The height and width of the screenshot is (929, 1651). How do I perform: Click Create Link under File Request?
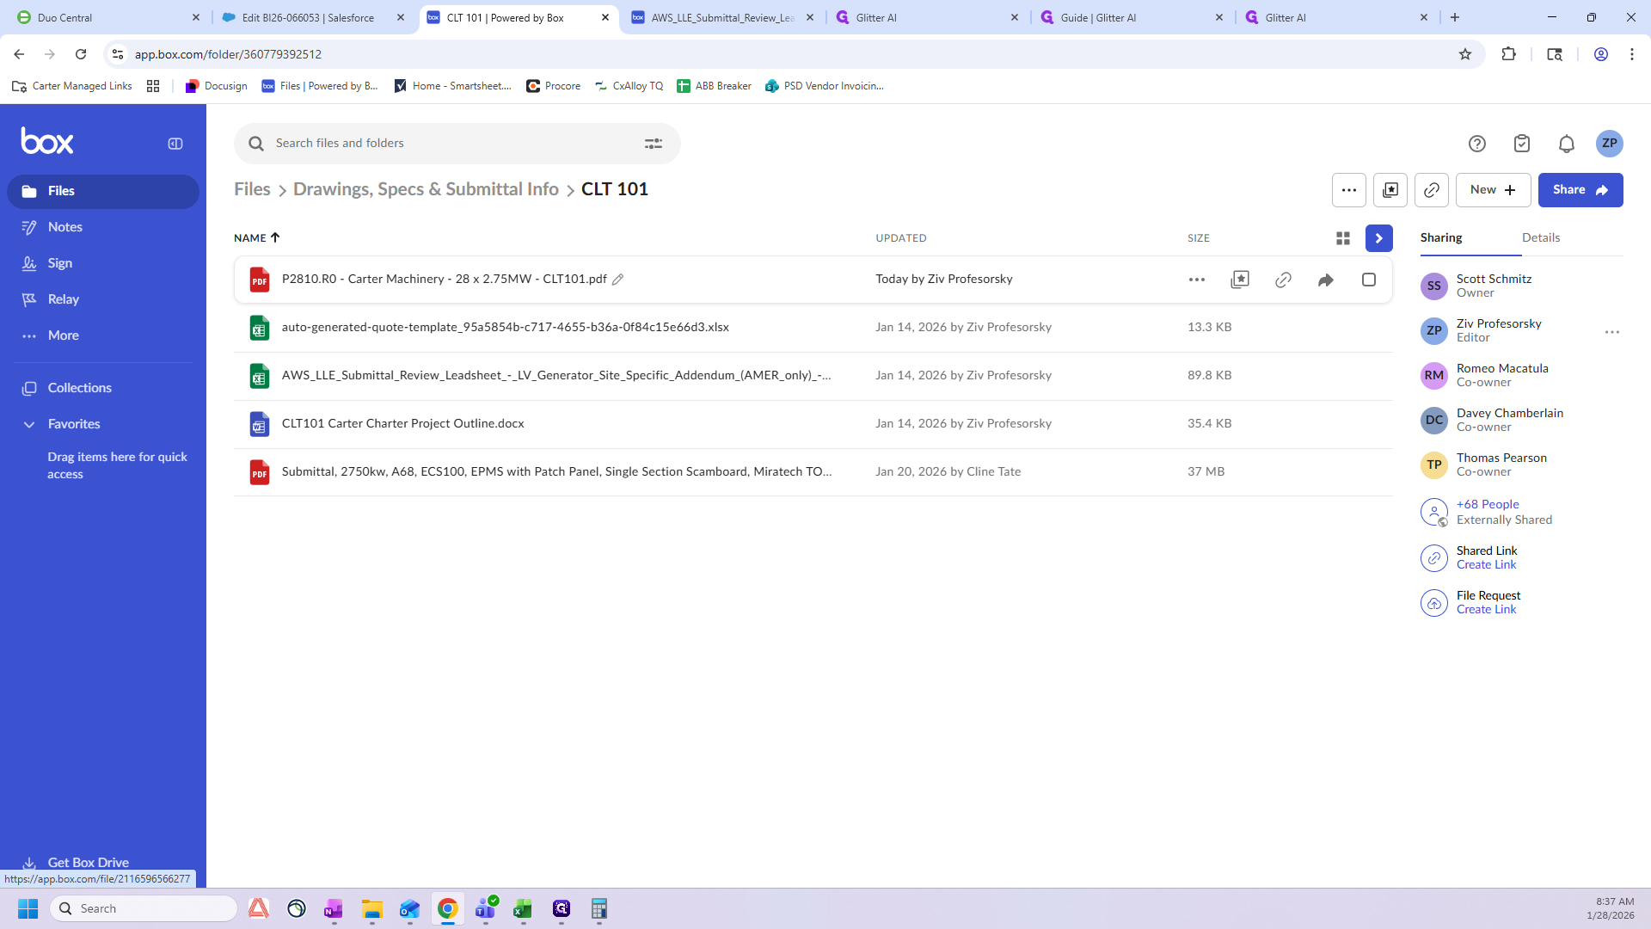1486,610
